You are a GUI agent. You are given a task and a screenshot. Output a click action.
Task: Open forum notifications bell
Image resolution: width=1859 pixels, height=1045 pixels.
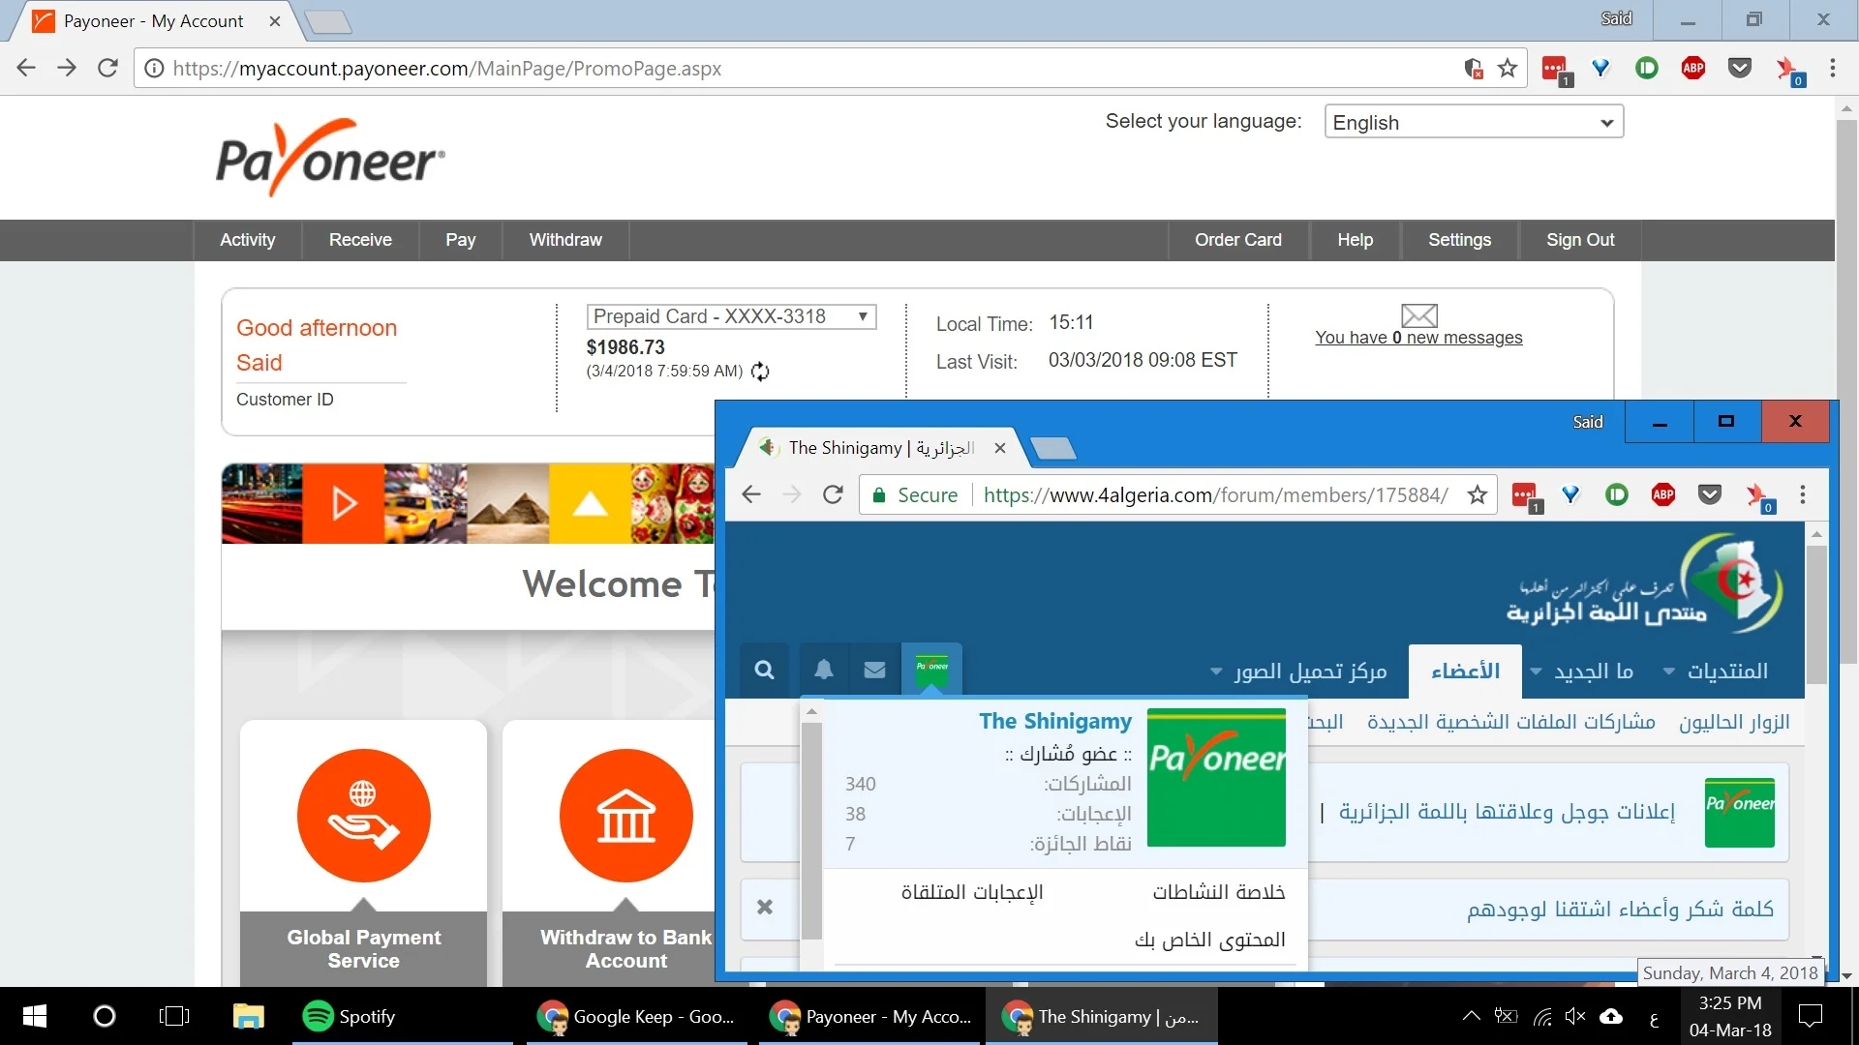[824, 670]
